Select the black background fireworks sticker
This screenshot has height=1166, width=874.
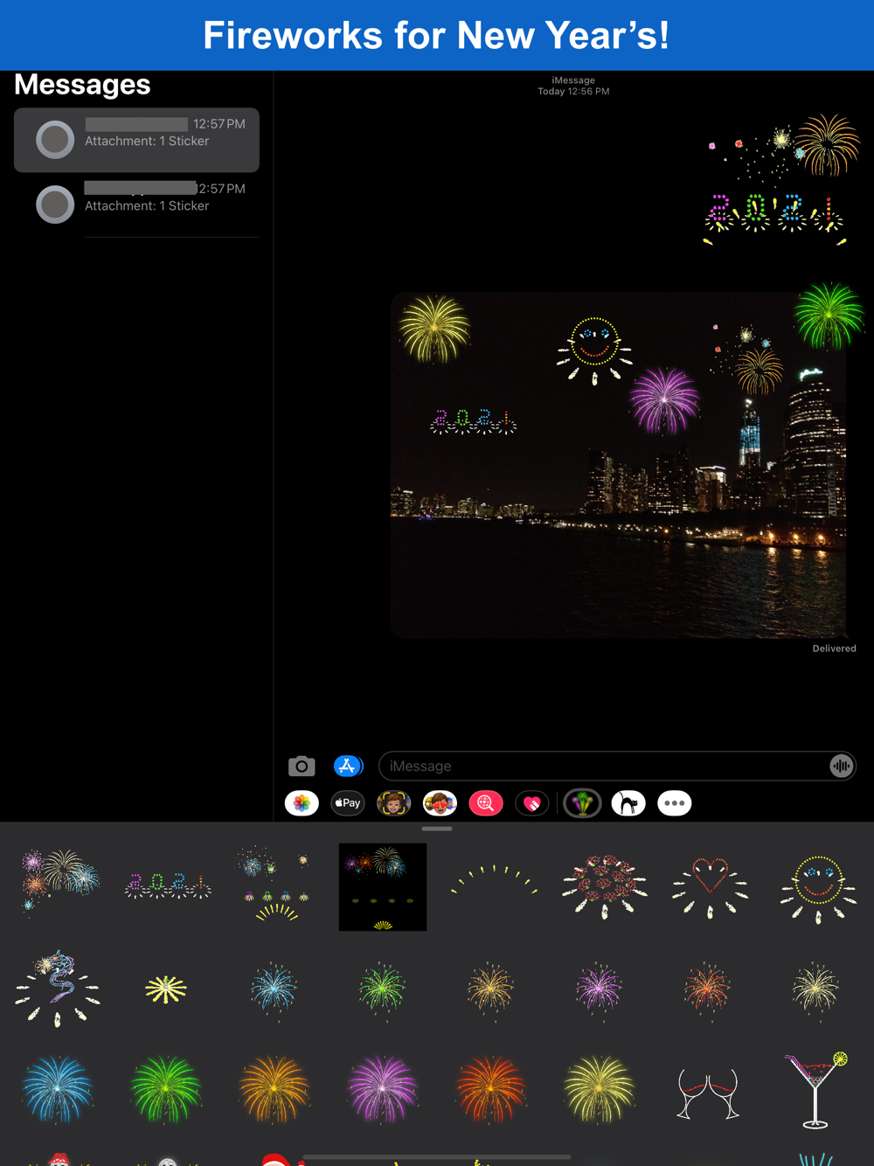[383, 886]
